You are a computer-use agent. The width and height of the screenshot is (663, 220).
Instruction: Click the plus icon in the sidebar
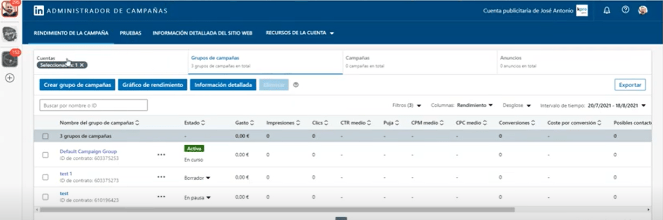(10, 77)
